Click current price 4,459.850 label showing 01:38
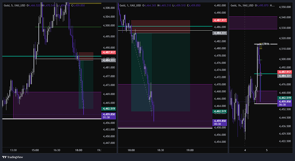This screenshot has width=295, height=161. coord(109,116)
